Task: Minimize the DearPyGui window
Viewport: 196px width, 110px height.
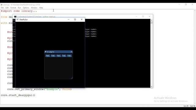Action: pos(69,20)
